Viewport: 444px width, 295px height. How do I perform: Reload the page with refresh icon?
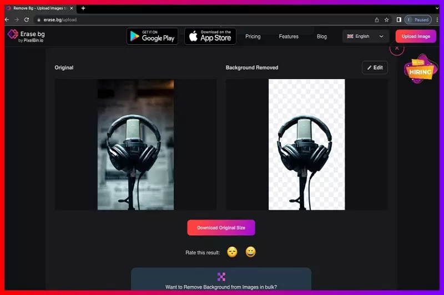[x=26, y=20]
